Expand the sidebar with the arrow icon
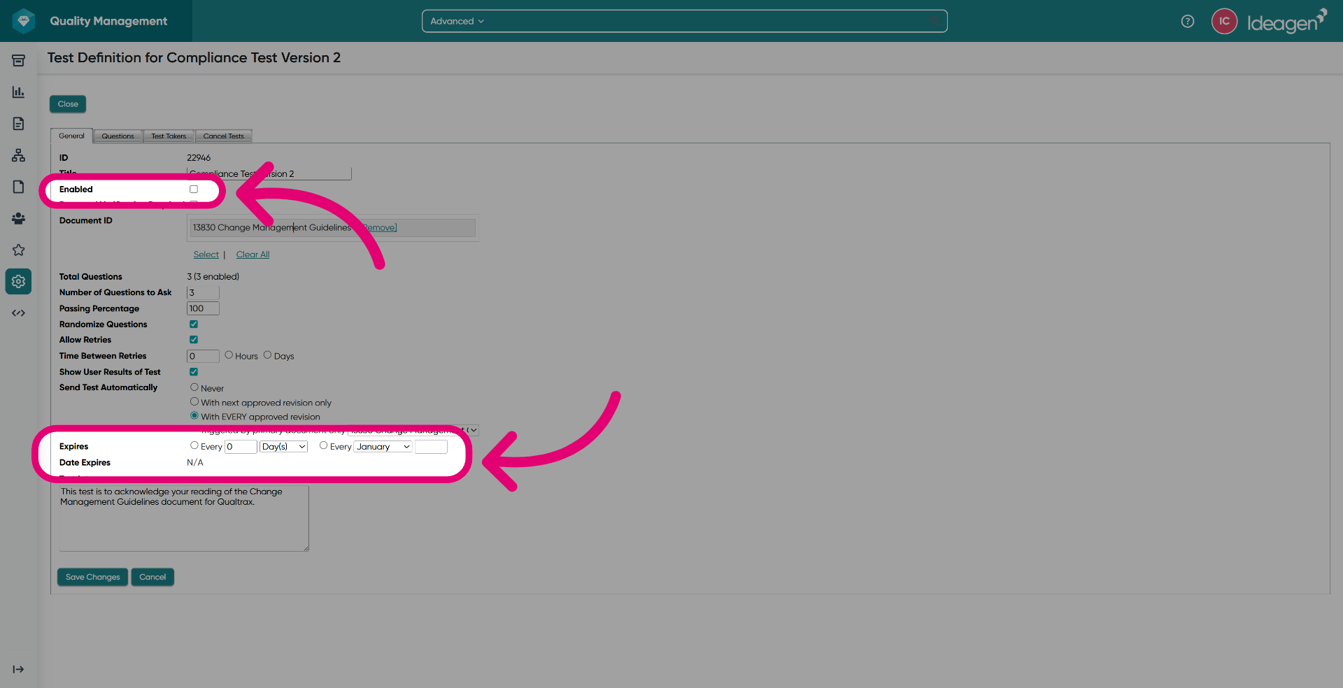 pos(18,669)
